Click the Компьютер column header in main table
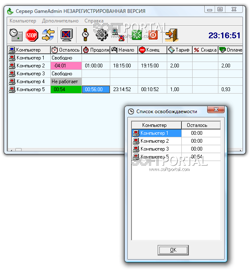Viewport: 250px width, 270px height. (x=29, y=50)
